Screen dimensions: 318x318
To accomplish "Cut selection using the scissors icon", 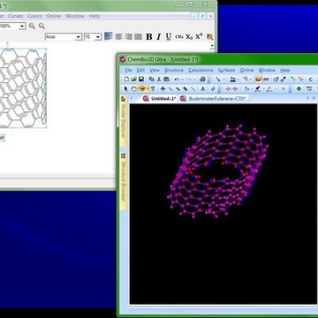I will (159, 79).
